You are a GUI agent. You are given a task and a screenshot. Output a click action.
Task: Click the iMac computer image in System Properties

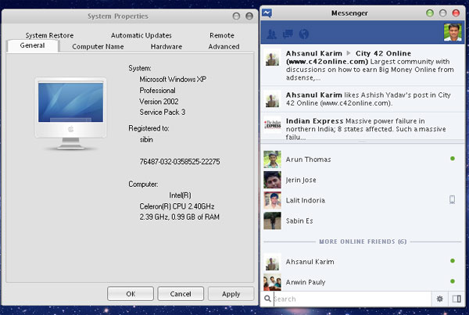point(70,113)
